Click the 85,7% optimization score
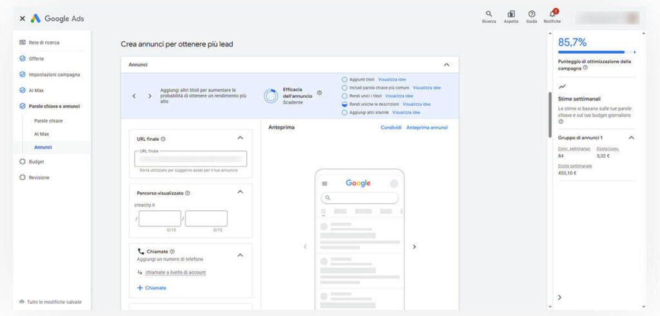660x316 pixels. [x=572, y=42]
